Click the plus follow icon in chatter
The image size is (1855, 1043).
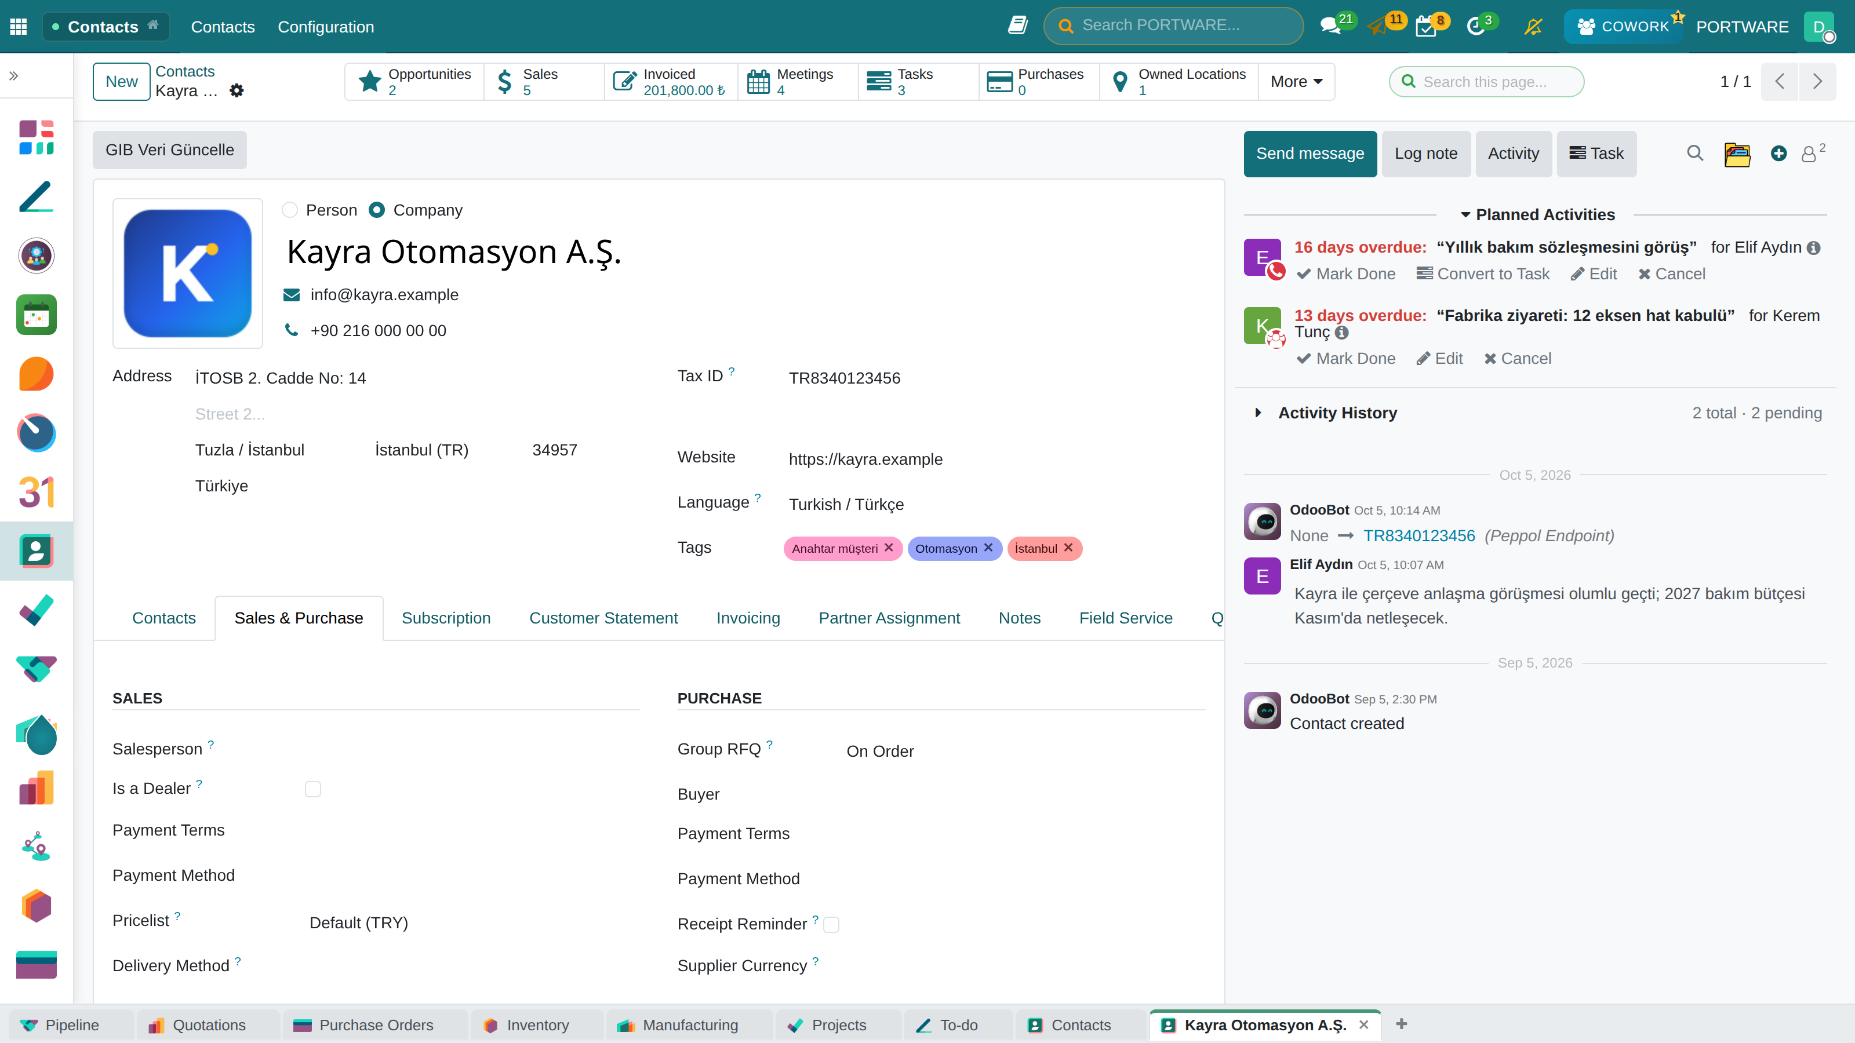pos(1778,154)
